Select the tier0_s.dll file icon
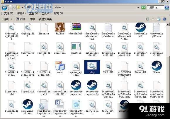This screenshot has height=119, width=170. [x=92, y=105]
